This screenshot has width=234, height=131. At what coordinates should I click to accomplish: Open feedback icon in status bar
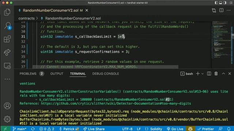[x=220, y=129]
